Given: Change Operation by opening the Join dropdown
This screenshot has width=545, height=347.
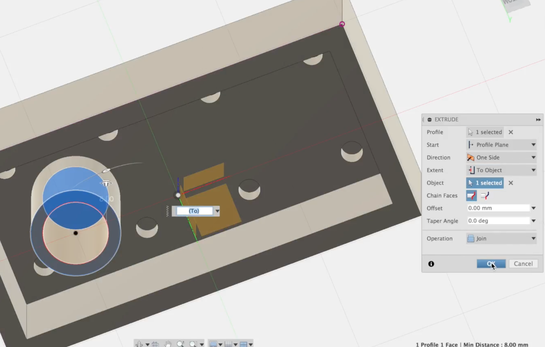Looking at the screenshot, I should point(502,239).
